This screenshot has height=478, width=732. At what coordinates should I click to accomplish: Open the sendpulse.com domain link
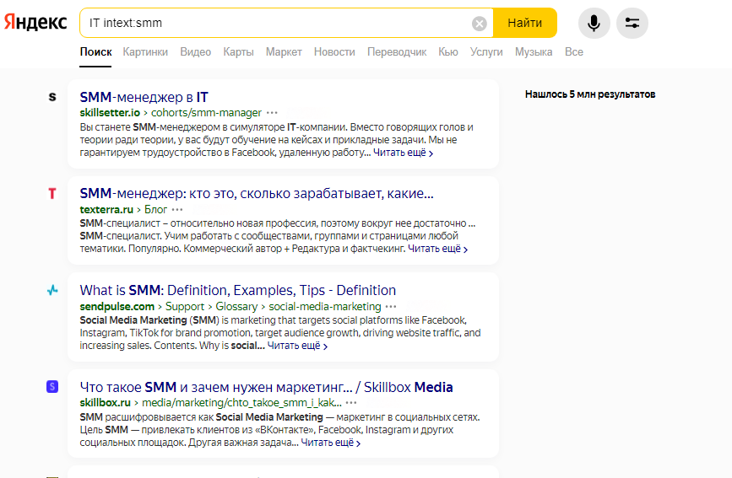click(x=117, y=306)
